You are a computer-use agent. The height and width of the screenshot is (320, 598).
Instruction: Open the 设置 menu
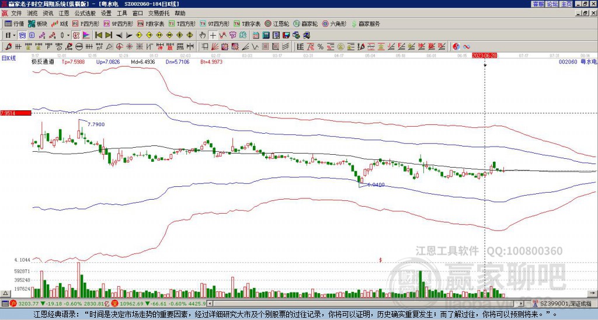coord(106,13)
